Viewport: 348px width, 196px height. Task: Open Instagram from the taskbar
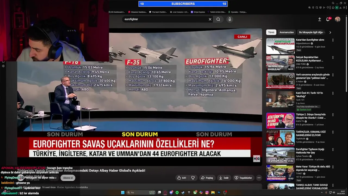[x=207, y=192]
